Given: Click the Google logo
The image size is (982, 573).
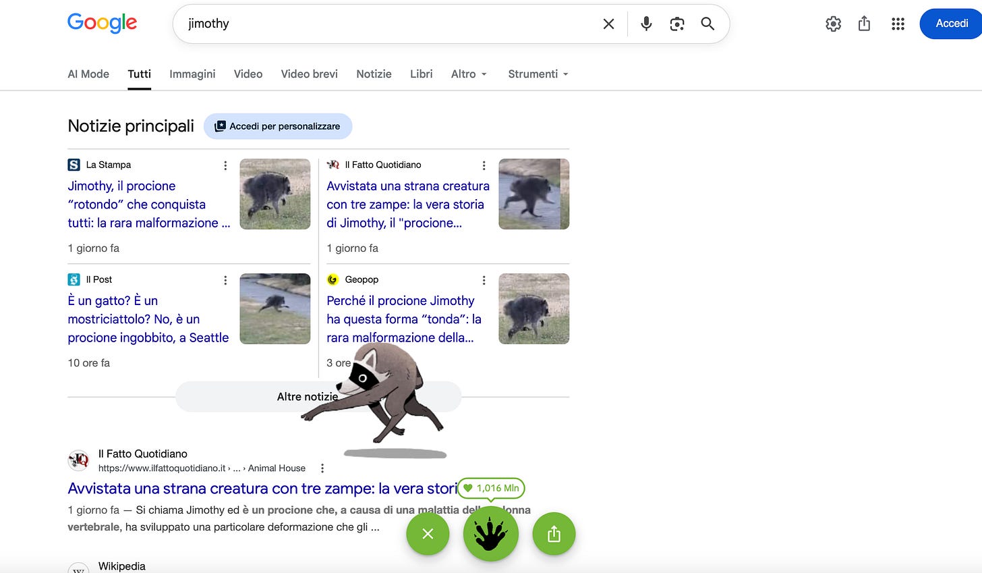Looking at the screenshot, I should click(102, 24).
